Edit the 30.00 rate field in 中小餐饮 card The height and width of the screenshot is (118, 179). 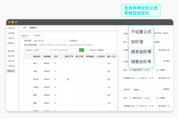tap(150, 70)
